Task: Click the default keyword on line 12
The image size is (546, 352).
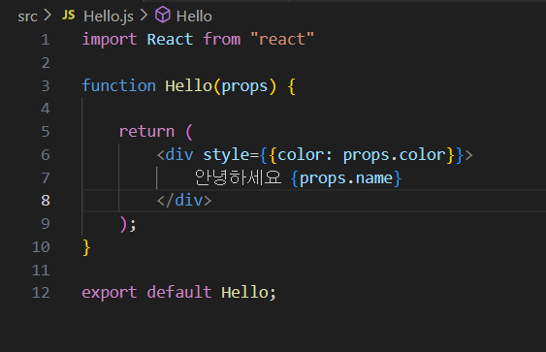Action: click(x=179, y=292)
